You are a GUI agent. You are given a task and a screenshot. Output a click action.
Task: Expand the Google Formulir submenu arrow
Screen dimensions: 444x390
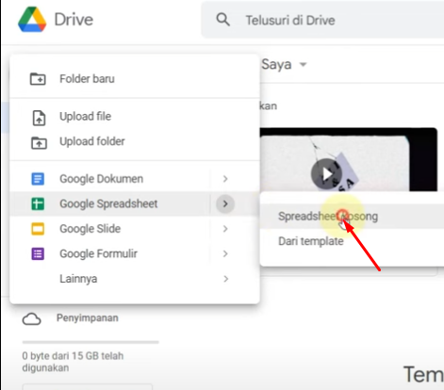coord(225,253)
